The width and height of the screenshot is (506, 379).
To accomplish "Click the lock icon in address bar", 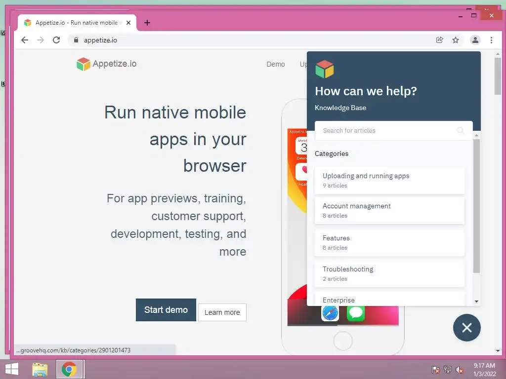I will click(76, 40).
